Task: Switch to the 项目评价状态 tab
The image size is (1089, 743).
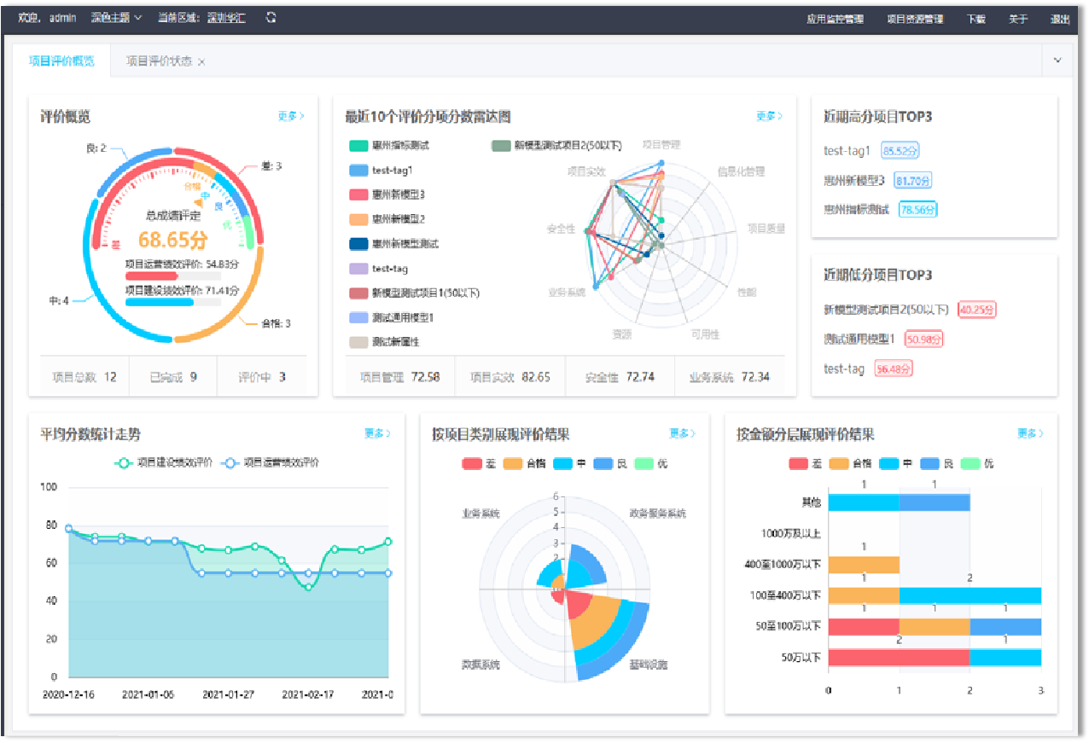Action: point(159,61)
